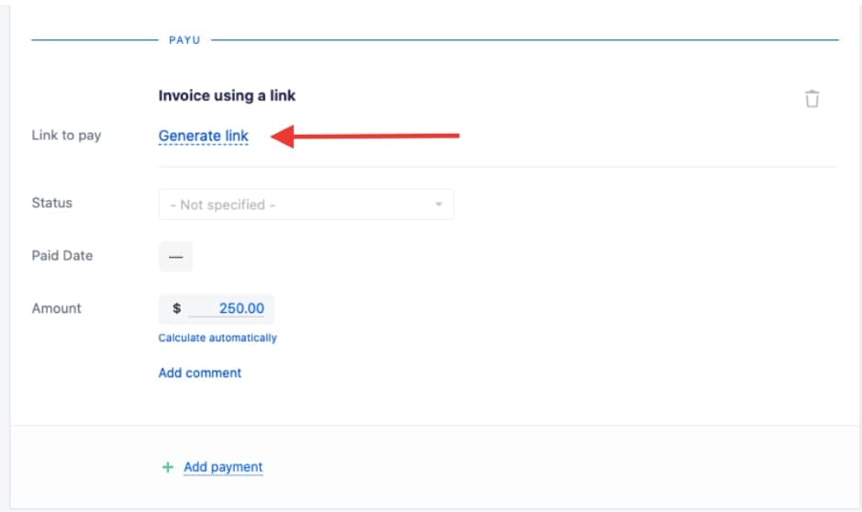Click the Status field label
This screenshot has width=862, height=512.
tap(51, 203)
